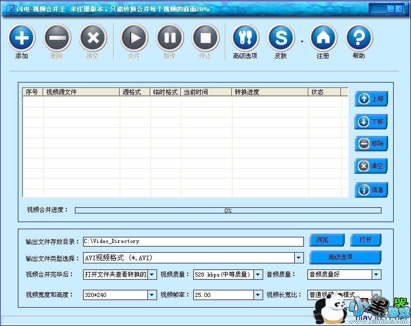The height and width of the screenshot is (326, 411).
Task: Open the 注册 (Register) home icon
Action: point(323,38)
